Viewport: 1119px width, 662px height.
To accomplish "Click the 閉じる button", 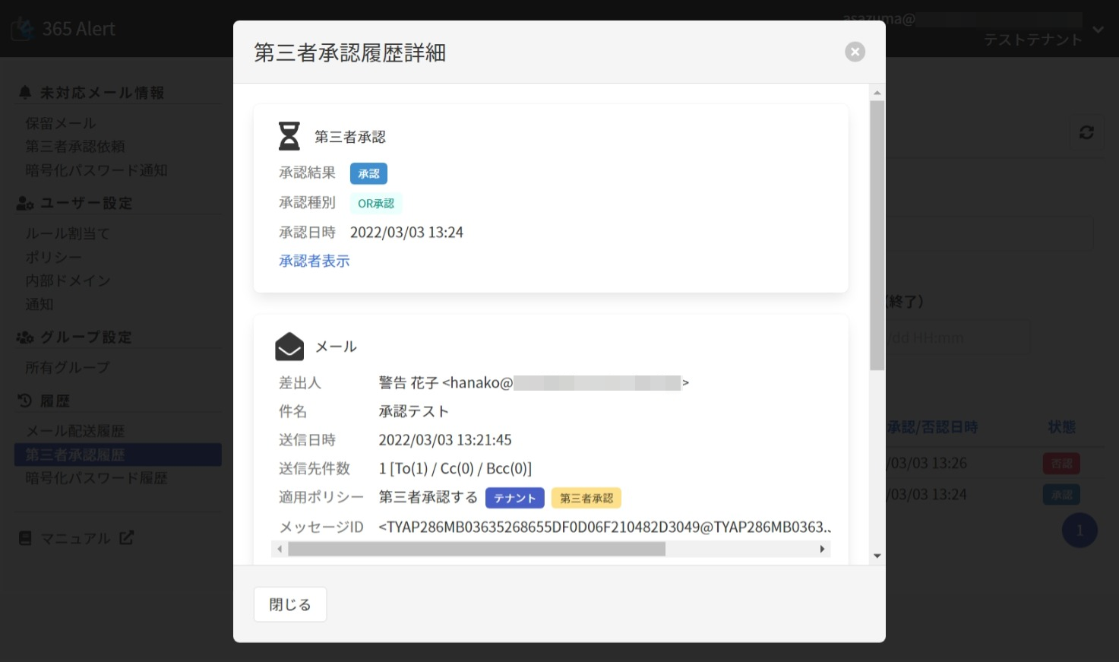I will point(290,604).
